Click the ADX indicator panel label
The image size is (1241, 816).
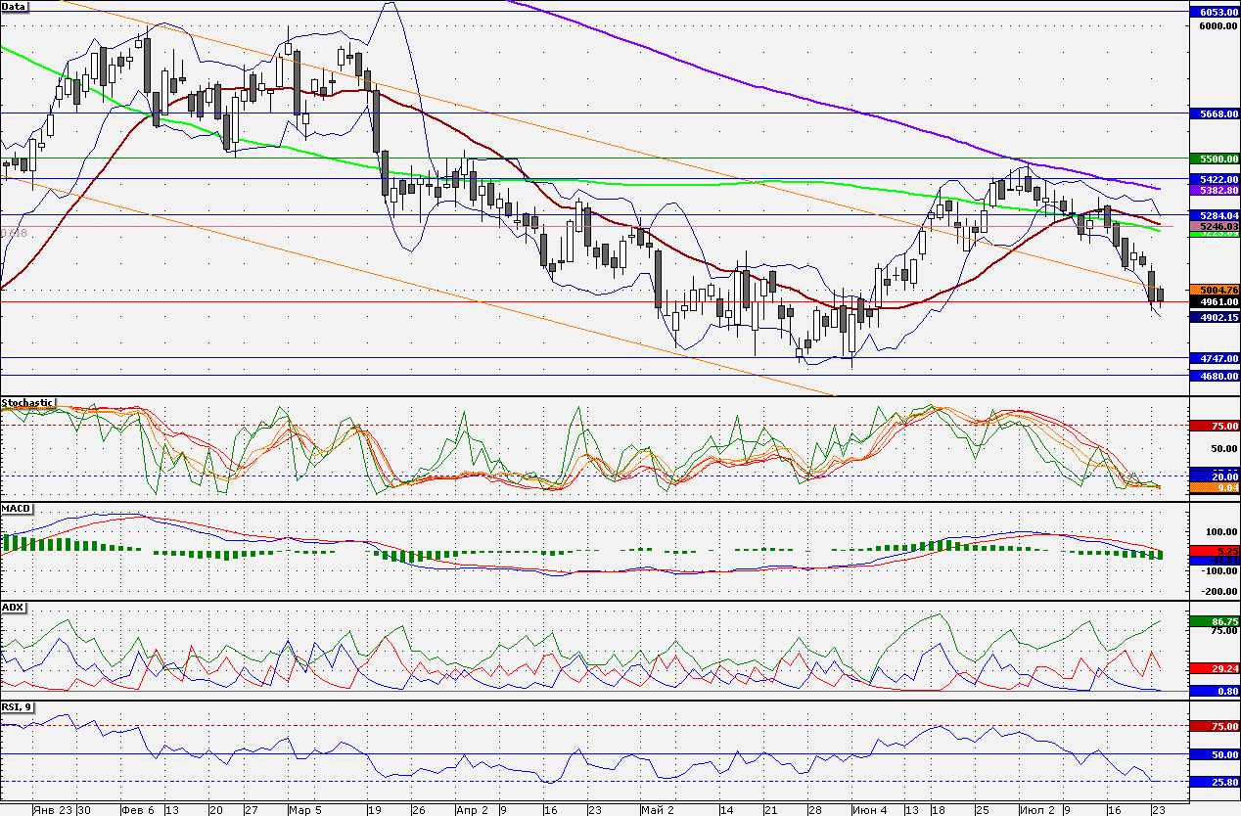(14, 607)
